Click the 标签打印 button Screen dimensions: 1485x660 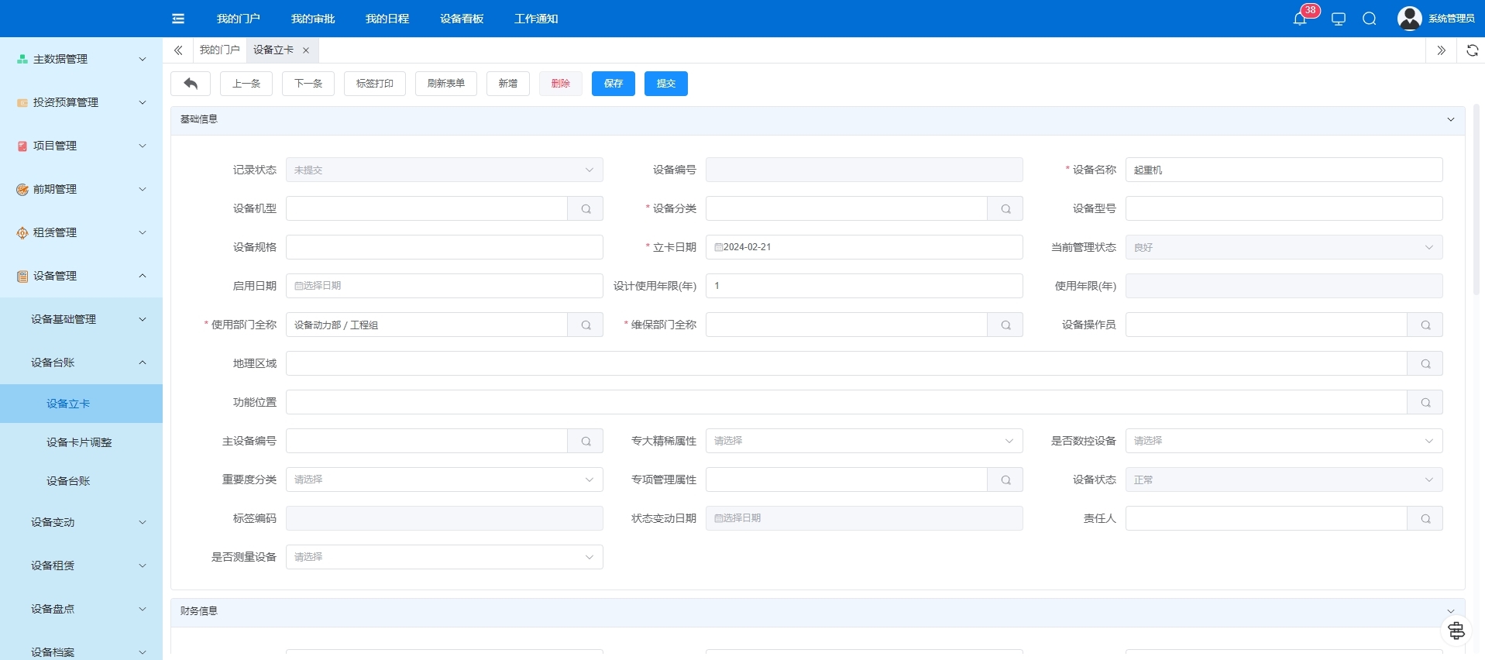coord(375,84)
